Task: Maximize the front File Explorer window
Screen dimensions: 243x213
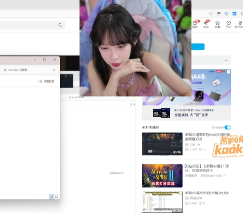Action: 44,60
